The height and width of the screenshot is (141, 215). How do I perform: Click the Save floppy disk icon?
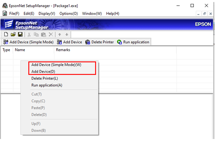[20, 34]
